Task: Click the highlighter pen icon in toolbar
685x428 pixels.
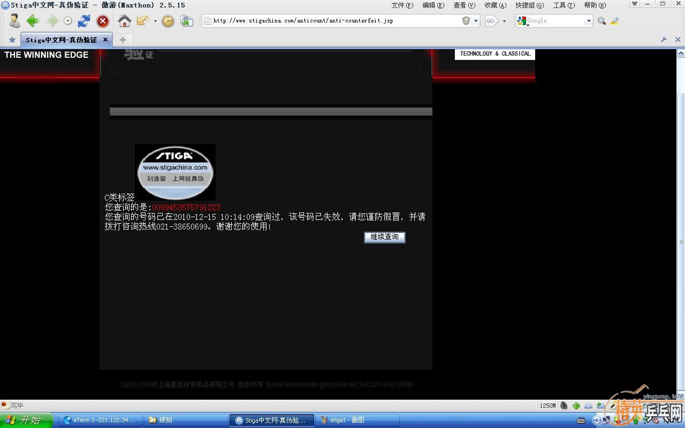Action: coord(614,21)
